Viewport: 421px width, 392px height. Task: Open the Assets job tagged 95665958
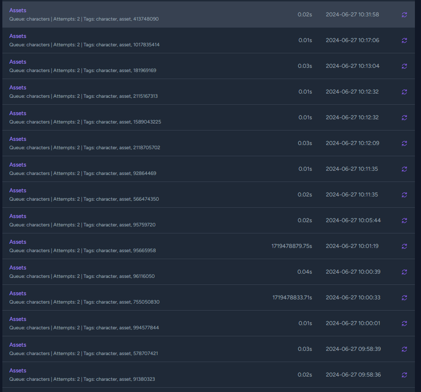click(18, 242)
